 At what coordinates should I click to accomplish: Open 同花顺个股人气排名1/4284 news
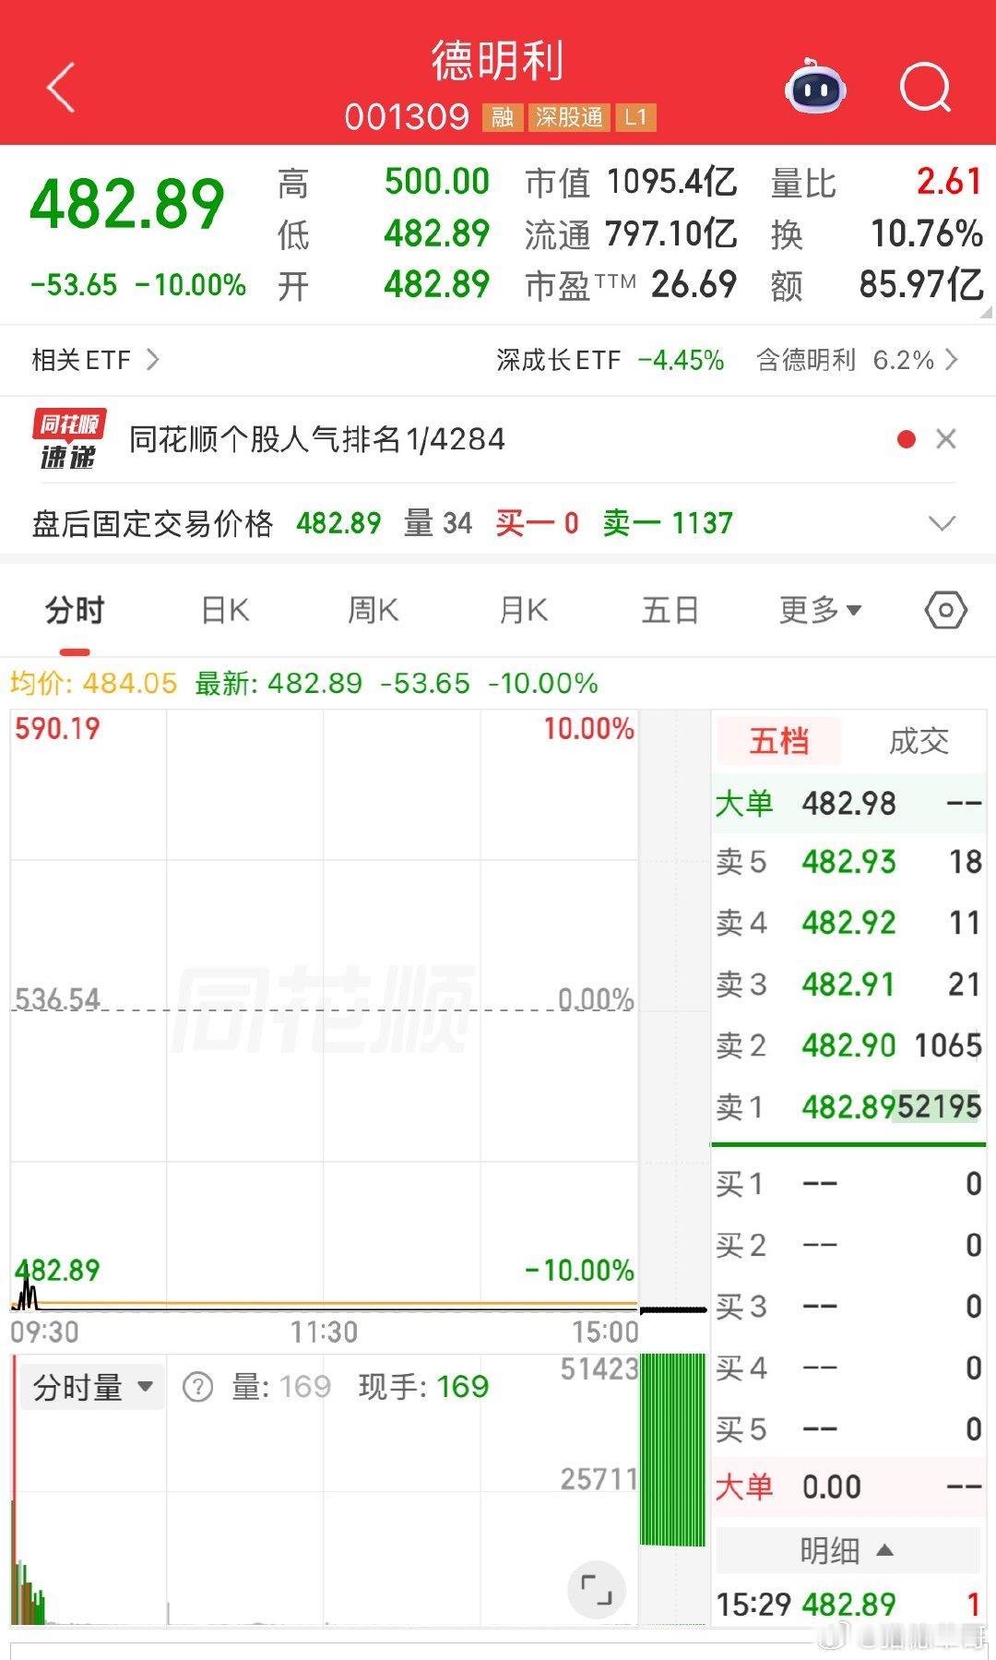317,439
